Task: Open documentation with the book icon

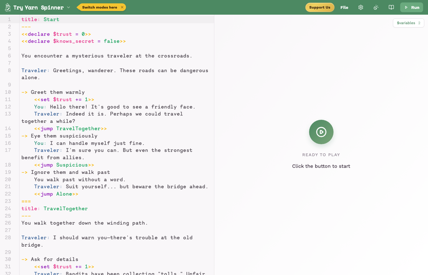Action: point(391,8)
